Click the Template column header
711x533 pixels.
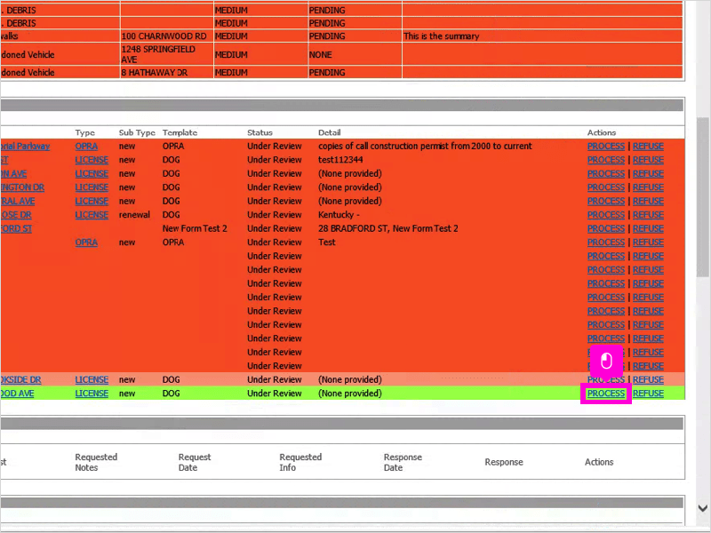[180, 132]
